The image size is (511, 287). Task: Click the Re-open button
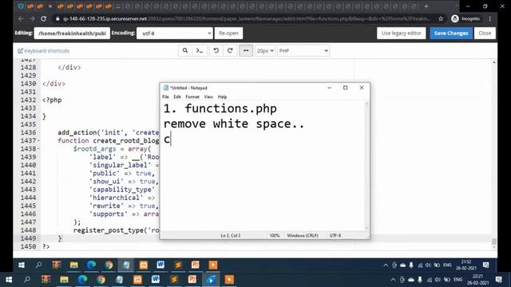[x=228, y=33]
